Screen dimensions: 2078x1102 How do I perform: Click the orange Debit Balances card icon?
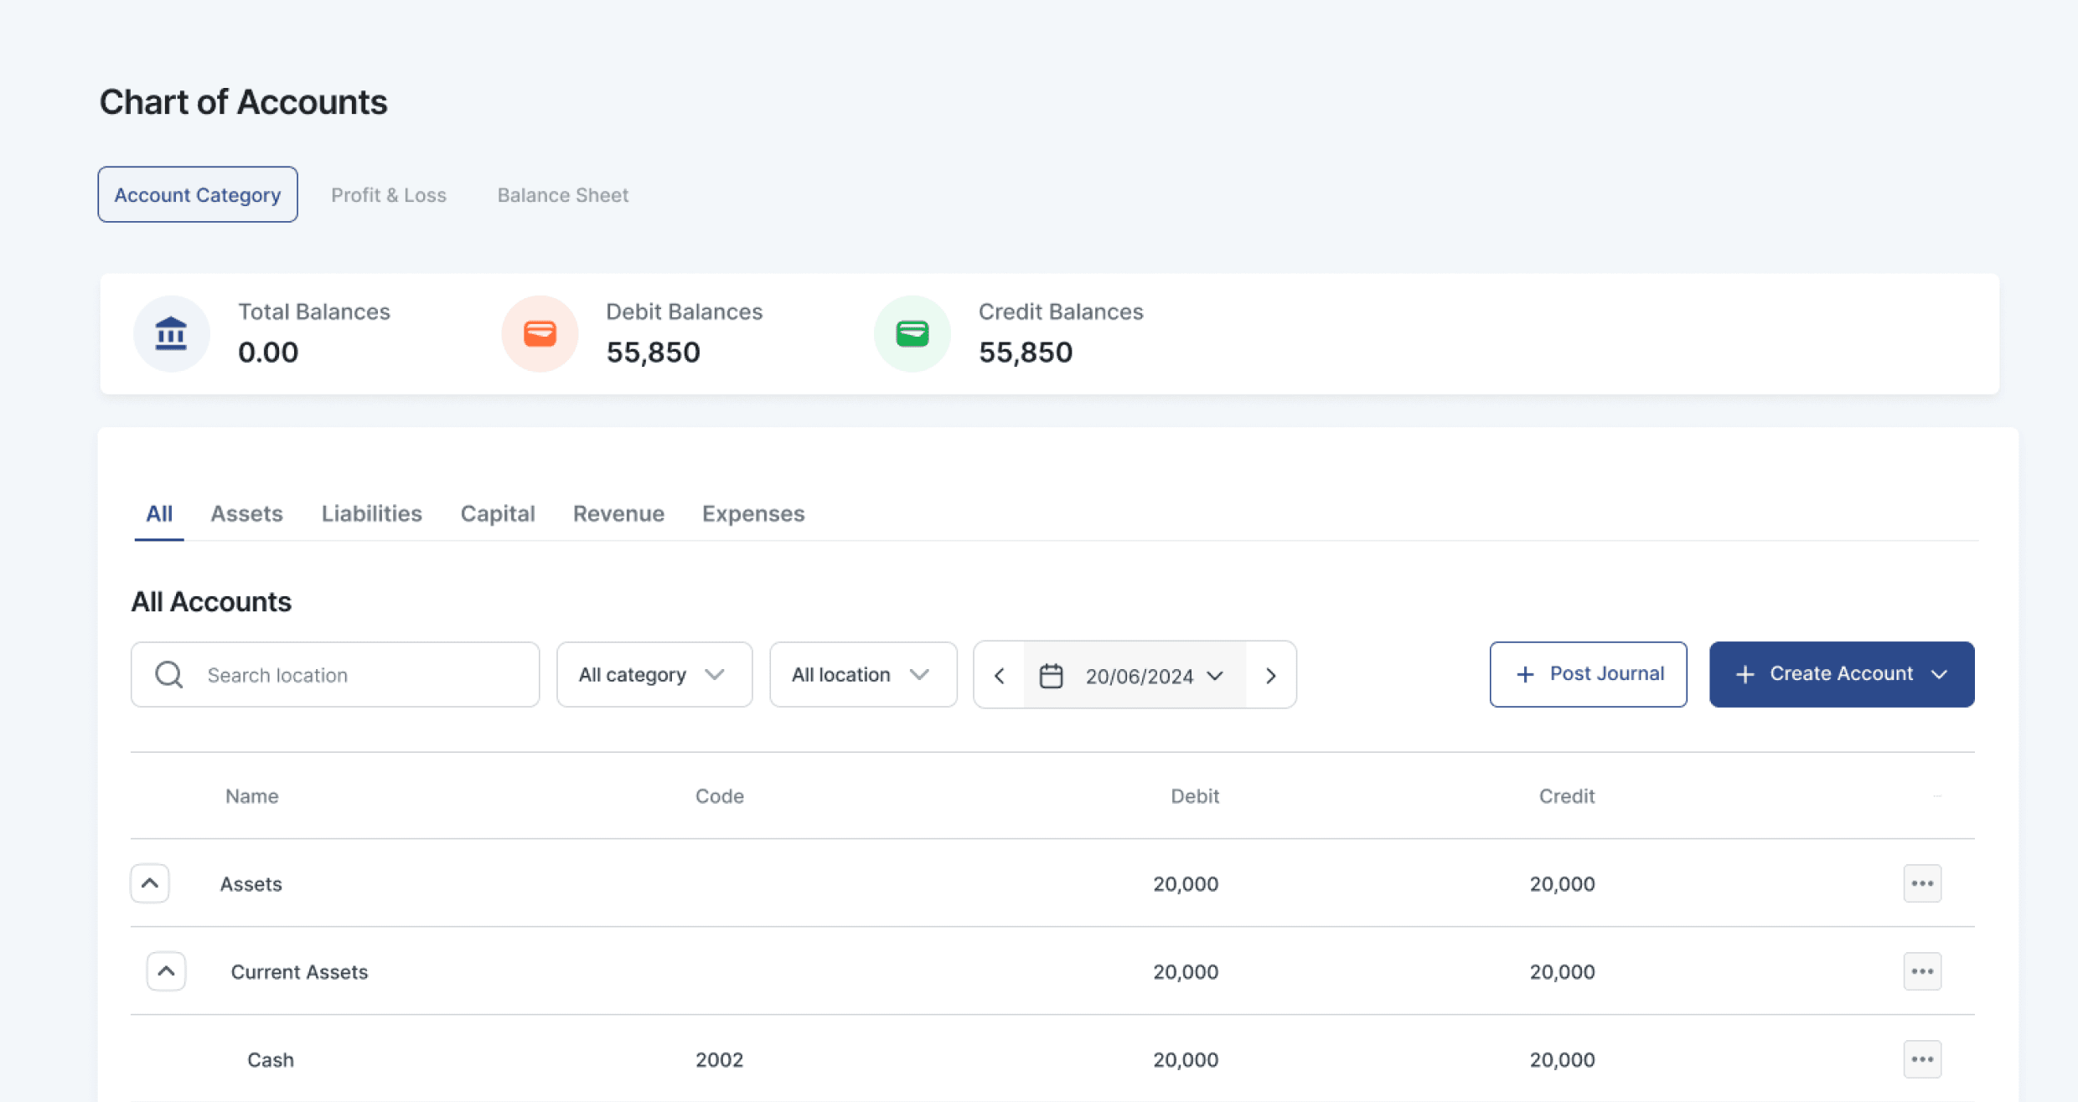(540, 333)
